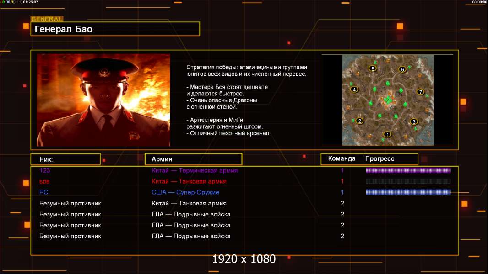The width and height of the screenshot is (488, 274).
Task: Select player nickname 123 in the list
Action: pos(45,170)
